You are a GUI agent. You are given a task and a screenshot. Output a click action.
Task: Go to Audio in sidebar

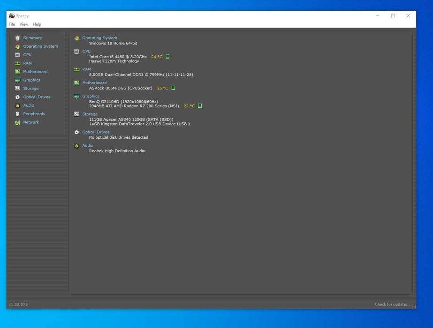pos(29,105)
